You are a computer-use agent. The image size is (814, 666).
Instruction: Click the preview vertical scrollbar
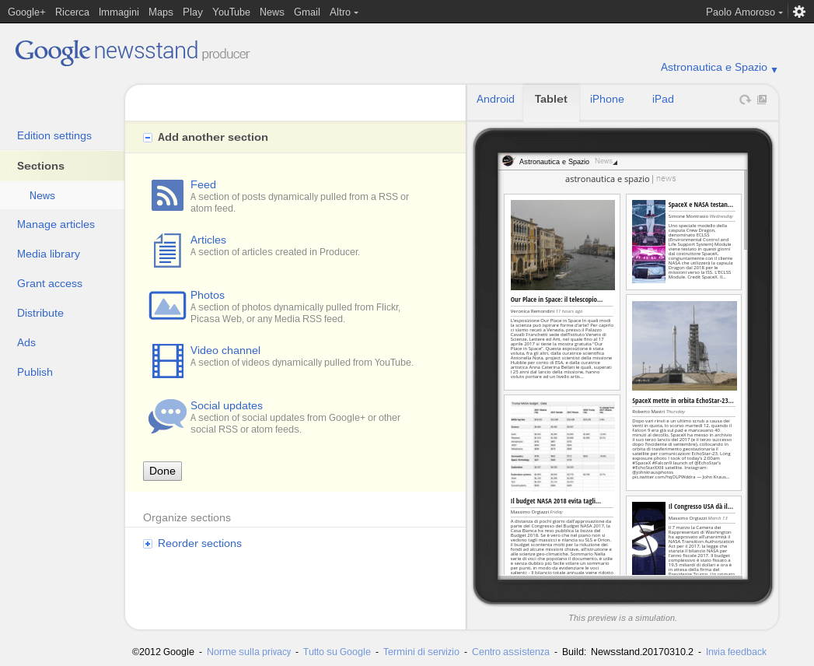pos(746,210)
